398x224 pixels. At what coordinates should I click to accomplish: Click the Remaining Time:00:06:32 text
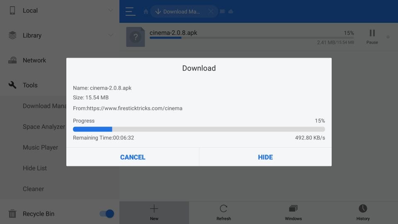pos(103,138)
